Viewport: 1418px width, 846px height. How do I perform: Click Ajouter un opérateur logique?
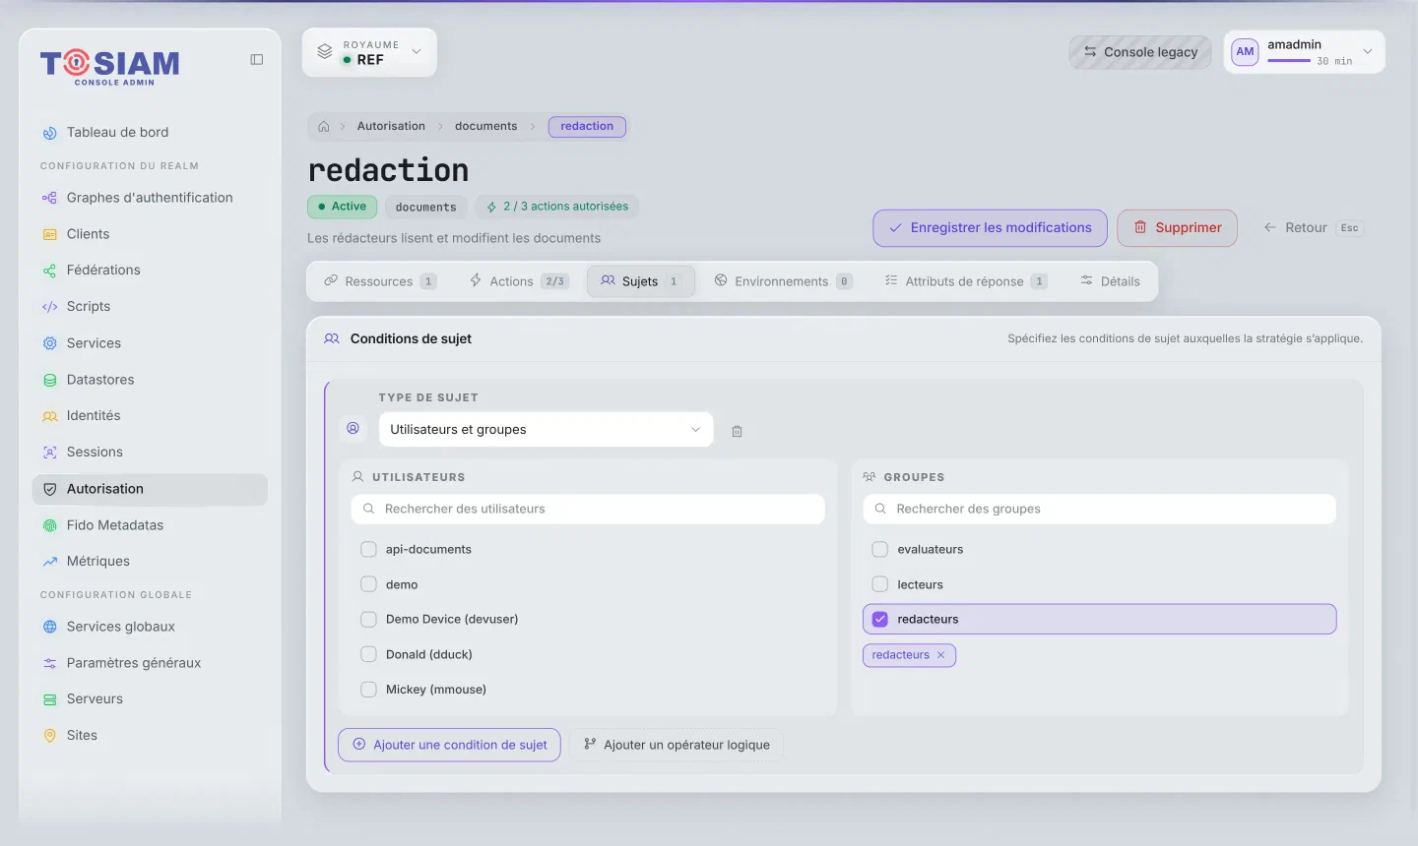click(677, 745)
